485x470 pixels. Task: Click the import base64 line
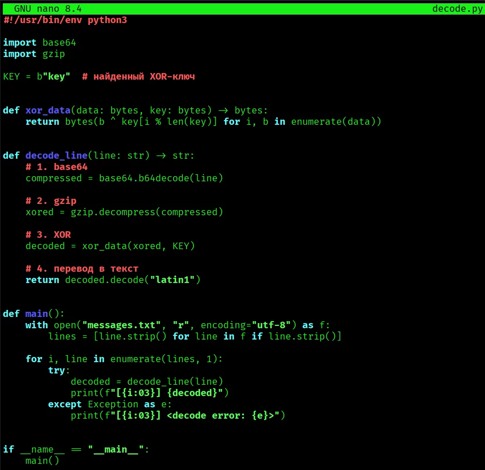(40, 43)
